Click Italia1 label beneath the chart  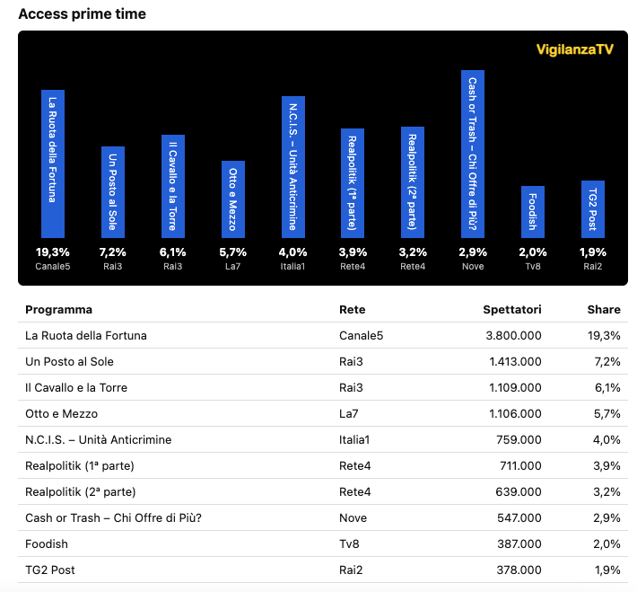(292, 267)
